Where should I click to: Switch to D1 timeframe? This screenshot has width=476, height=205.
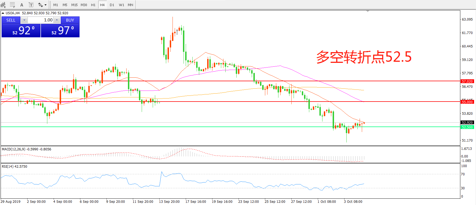pyautogui.click(x=112, y=5)
